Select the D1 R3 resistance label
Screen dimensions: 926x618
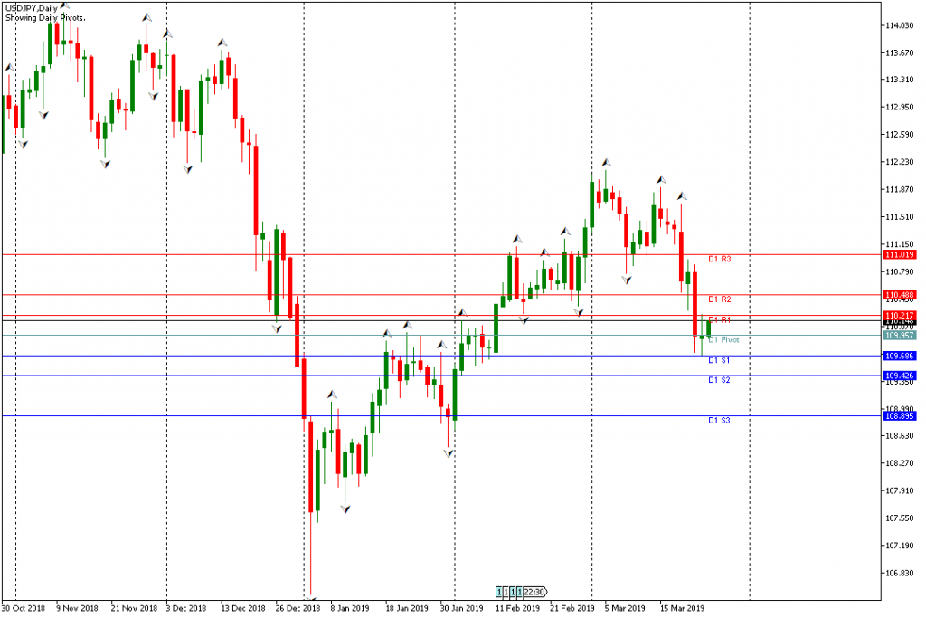point(719,260)
